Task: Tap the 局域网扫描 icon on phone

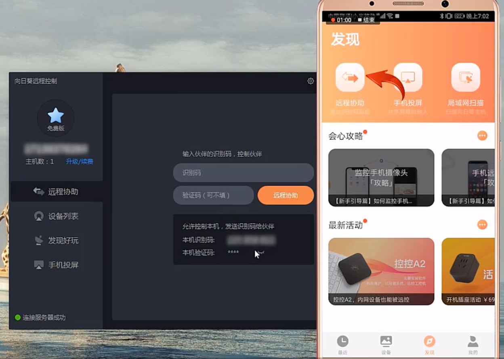Action: coord(466,78)
